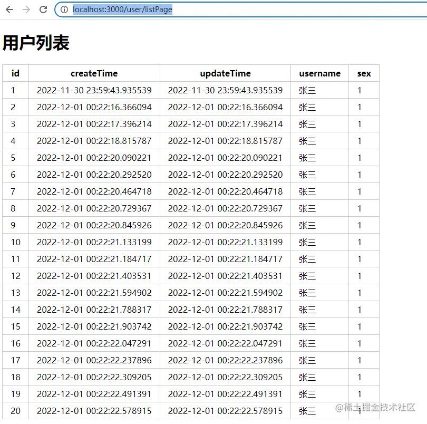Reload the page with the refresh icon

43,9
